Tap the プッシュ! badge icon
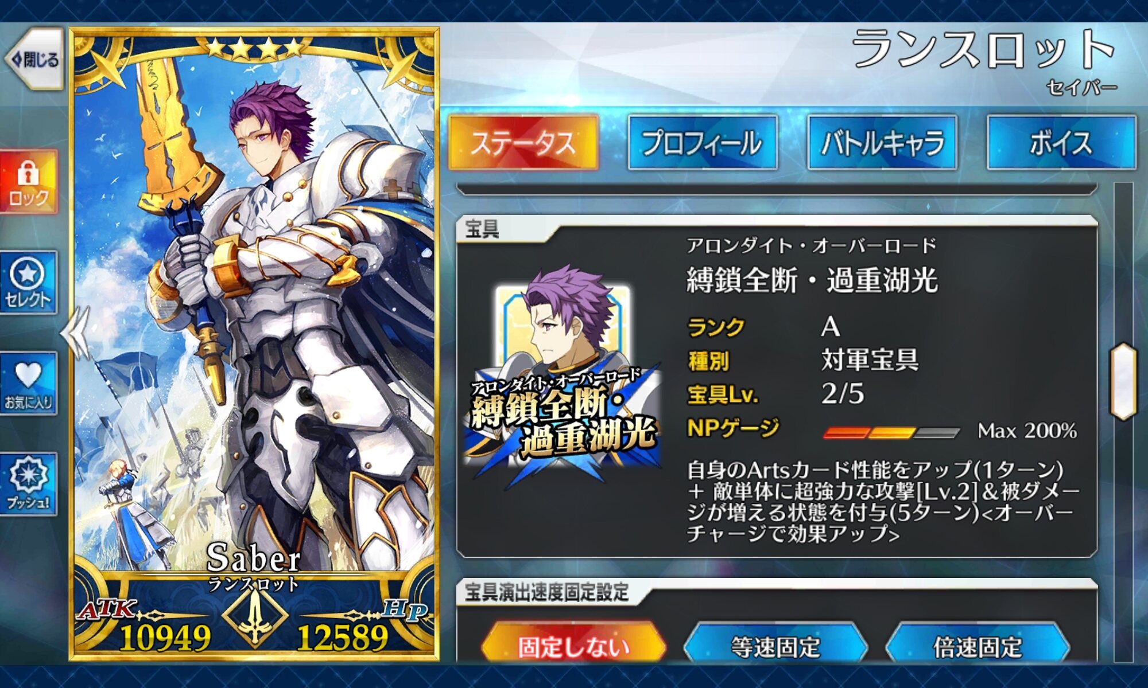The image size is (1148, 688). coord(29,484)
